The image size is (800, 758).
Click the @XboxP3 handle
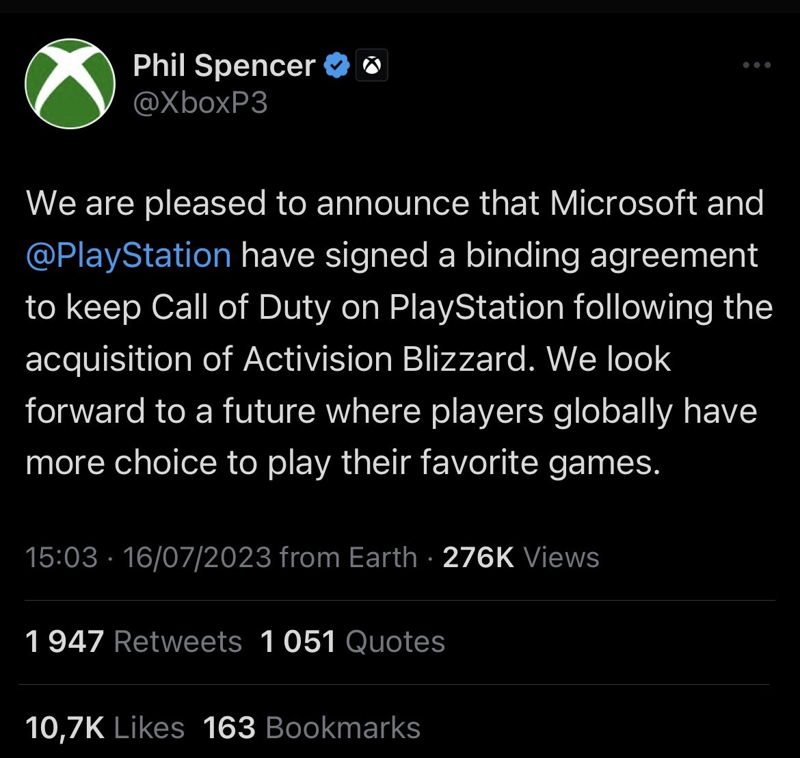pyautogui.click(x=200, y=103)
